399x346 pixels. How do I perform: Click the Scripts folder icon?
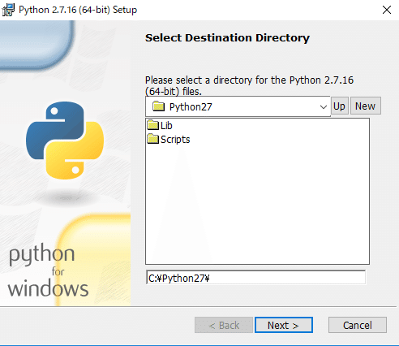[153, 139]
